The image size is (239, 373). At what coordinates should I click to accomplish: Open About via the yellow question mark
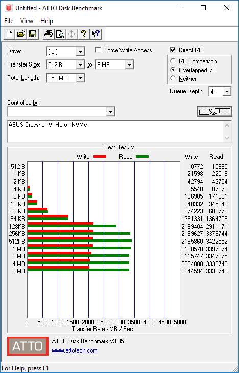click(x=83, y=34)
